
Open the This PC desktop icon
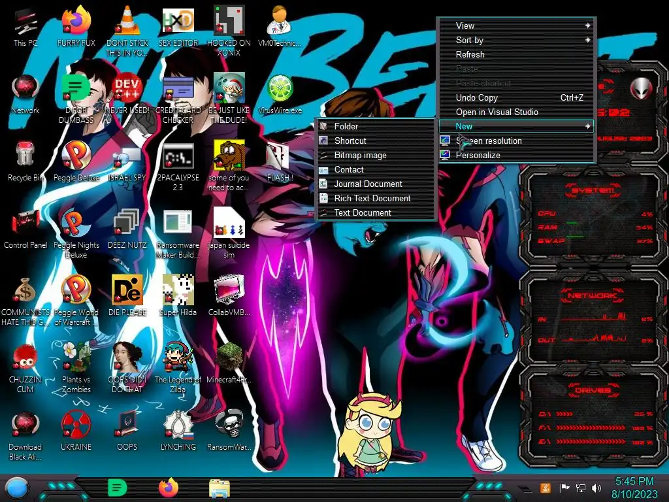25,27
